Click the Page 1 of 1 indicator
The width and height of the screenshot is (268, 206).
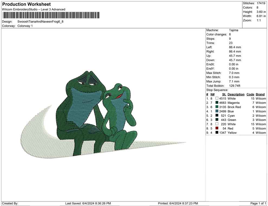[258, 204]
